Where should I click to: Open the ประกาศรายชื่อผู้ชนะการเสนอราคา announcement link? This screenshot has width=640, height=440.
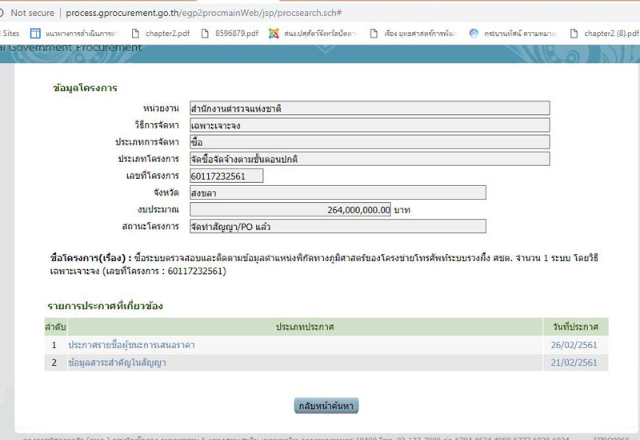click(131, 345)
